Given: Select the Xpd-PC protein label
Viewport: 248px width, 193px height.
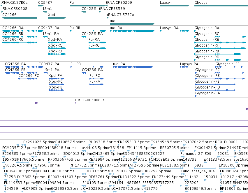Looking at the screenshot, I should click(x=56, y=82).
